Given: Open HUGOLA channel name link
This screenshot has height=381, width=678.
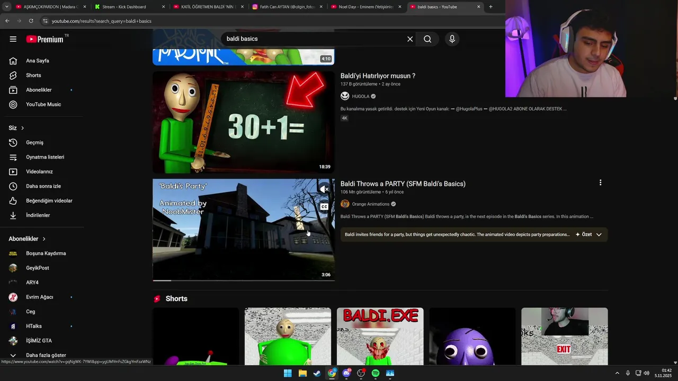Looking at the screenshot, I should (361, 96).
